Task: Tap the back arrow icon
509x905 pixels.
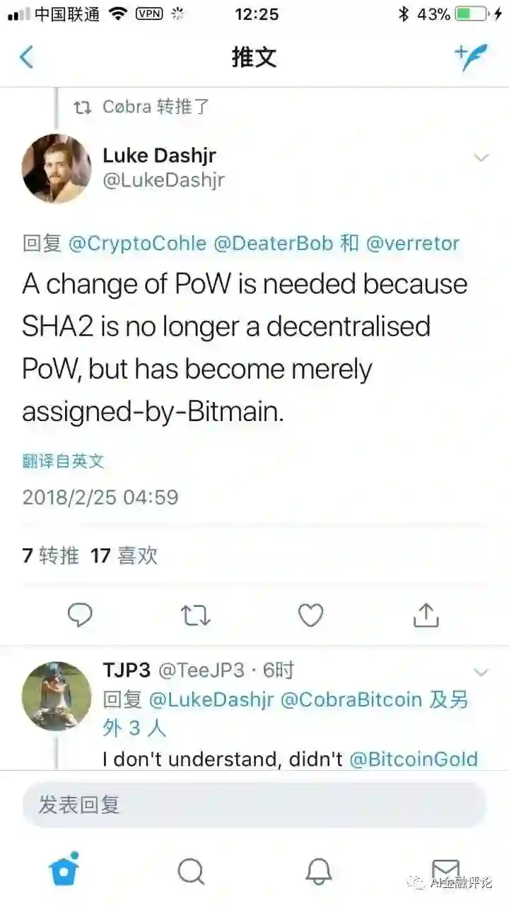Action: coord(26,57)
